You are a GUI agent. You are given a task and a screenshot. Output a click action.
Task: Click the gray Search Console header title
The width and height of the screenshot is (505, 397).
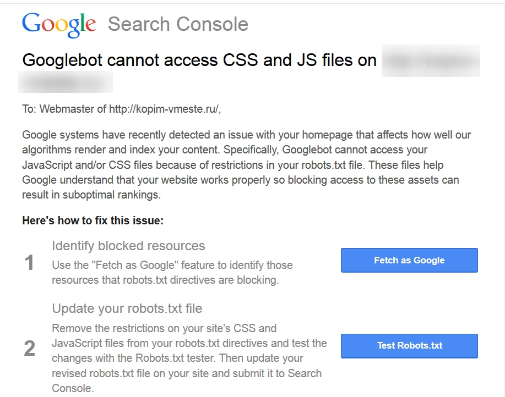[178, 24]
